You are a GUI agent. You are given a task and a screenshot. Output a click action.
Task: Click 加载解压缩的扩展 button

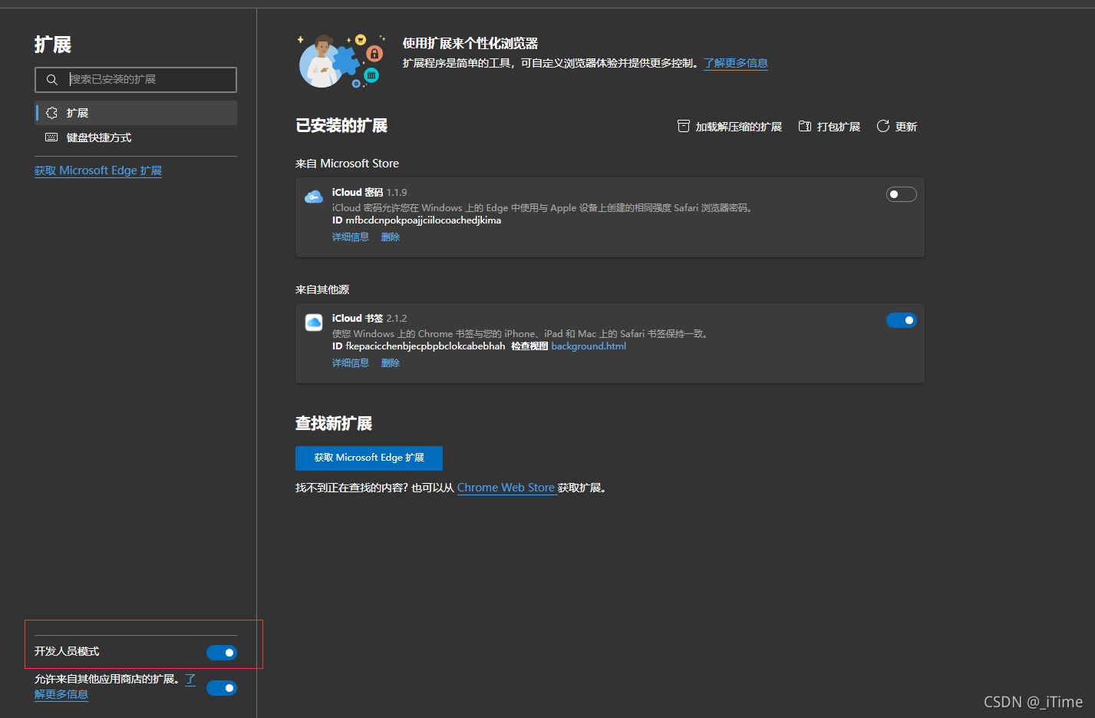[x=730, y=127]
